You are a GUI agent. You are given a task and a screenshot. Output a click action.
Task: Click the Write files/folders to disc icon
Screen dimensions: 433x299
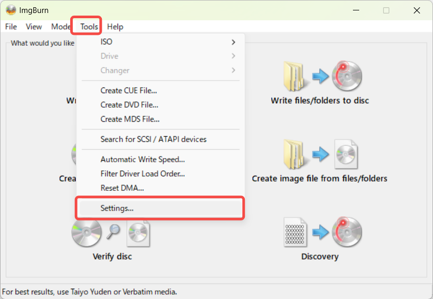(x=323, y=76)
